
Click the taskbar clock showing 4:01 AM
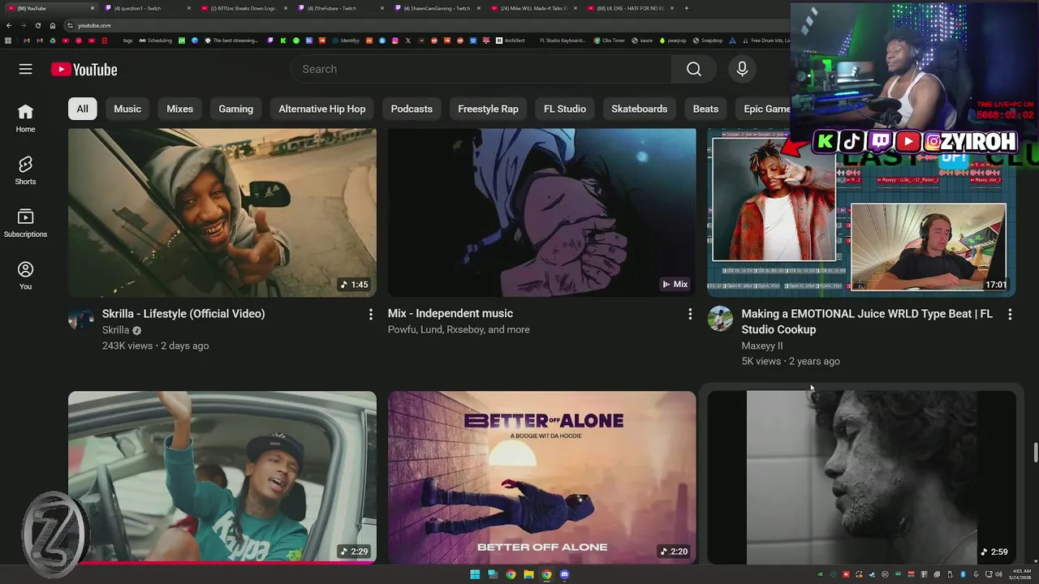1021,574
